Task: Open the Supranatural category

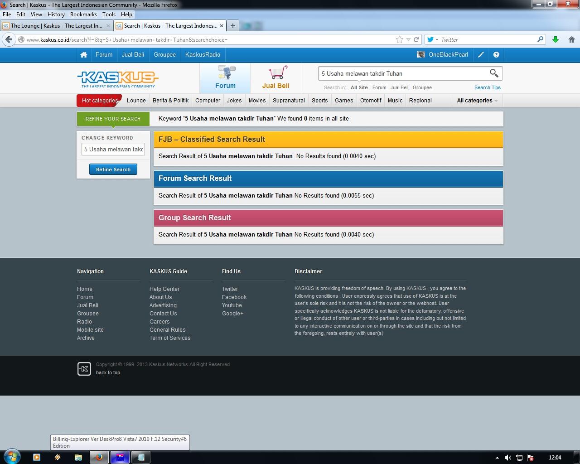Action: coord(289,101)
